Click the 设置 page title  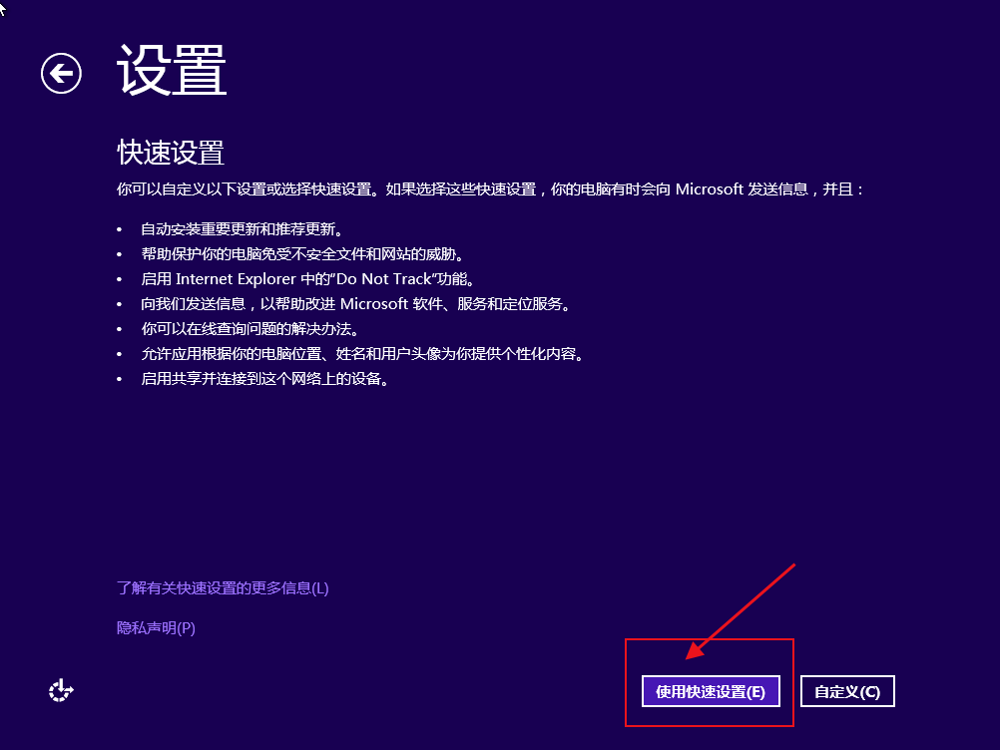[172, 70]
